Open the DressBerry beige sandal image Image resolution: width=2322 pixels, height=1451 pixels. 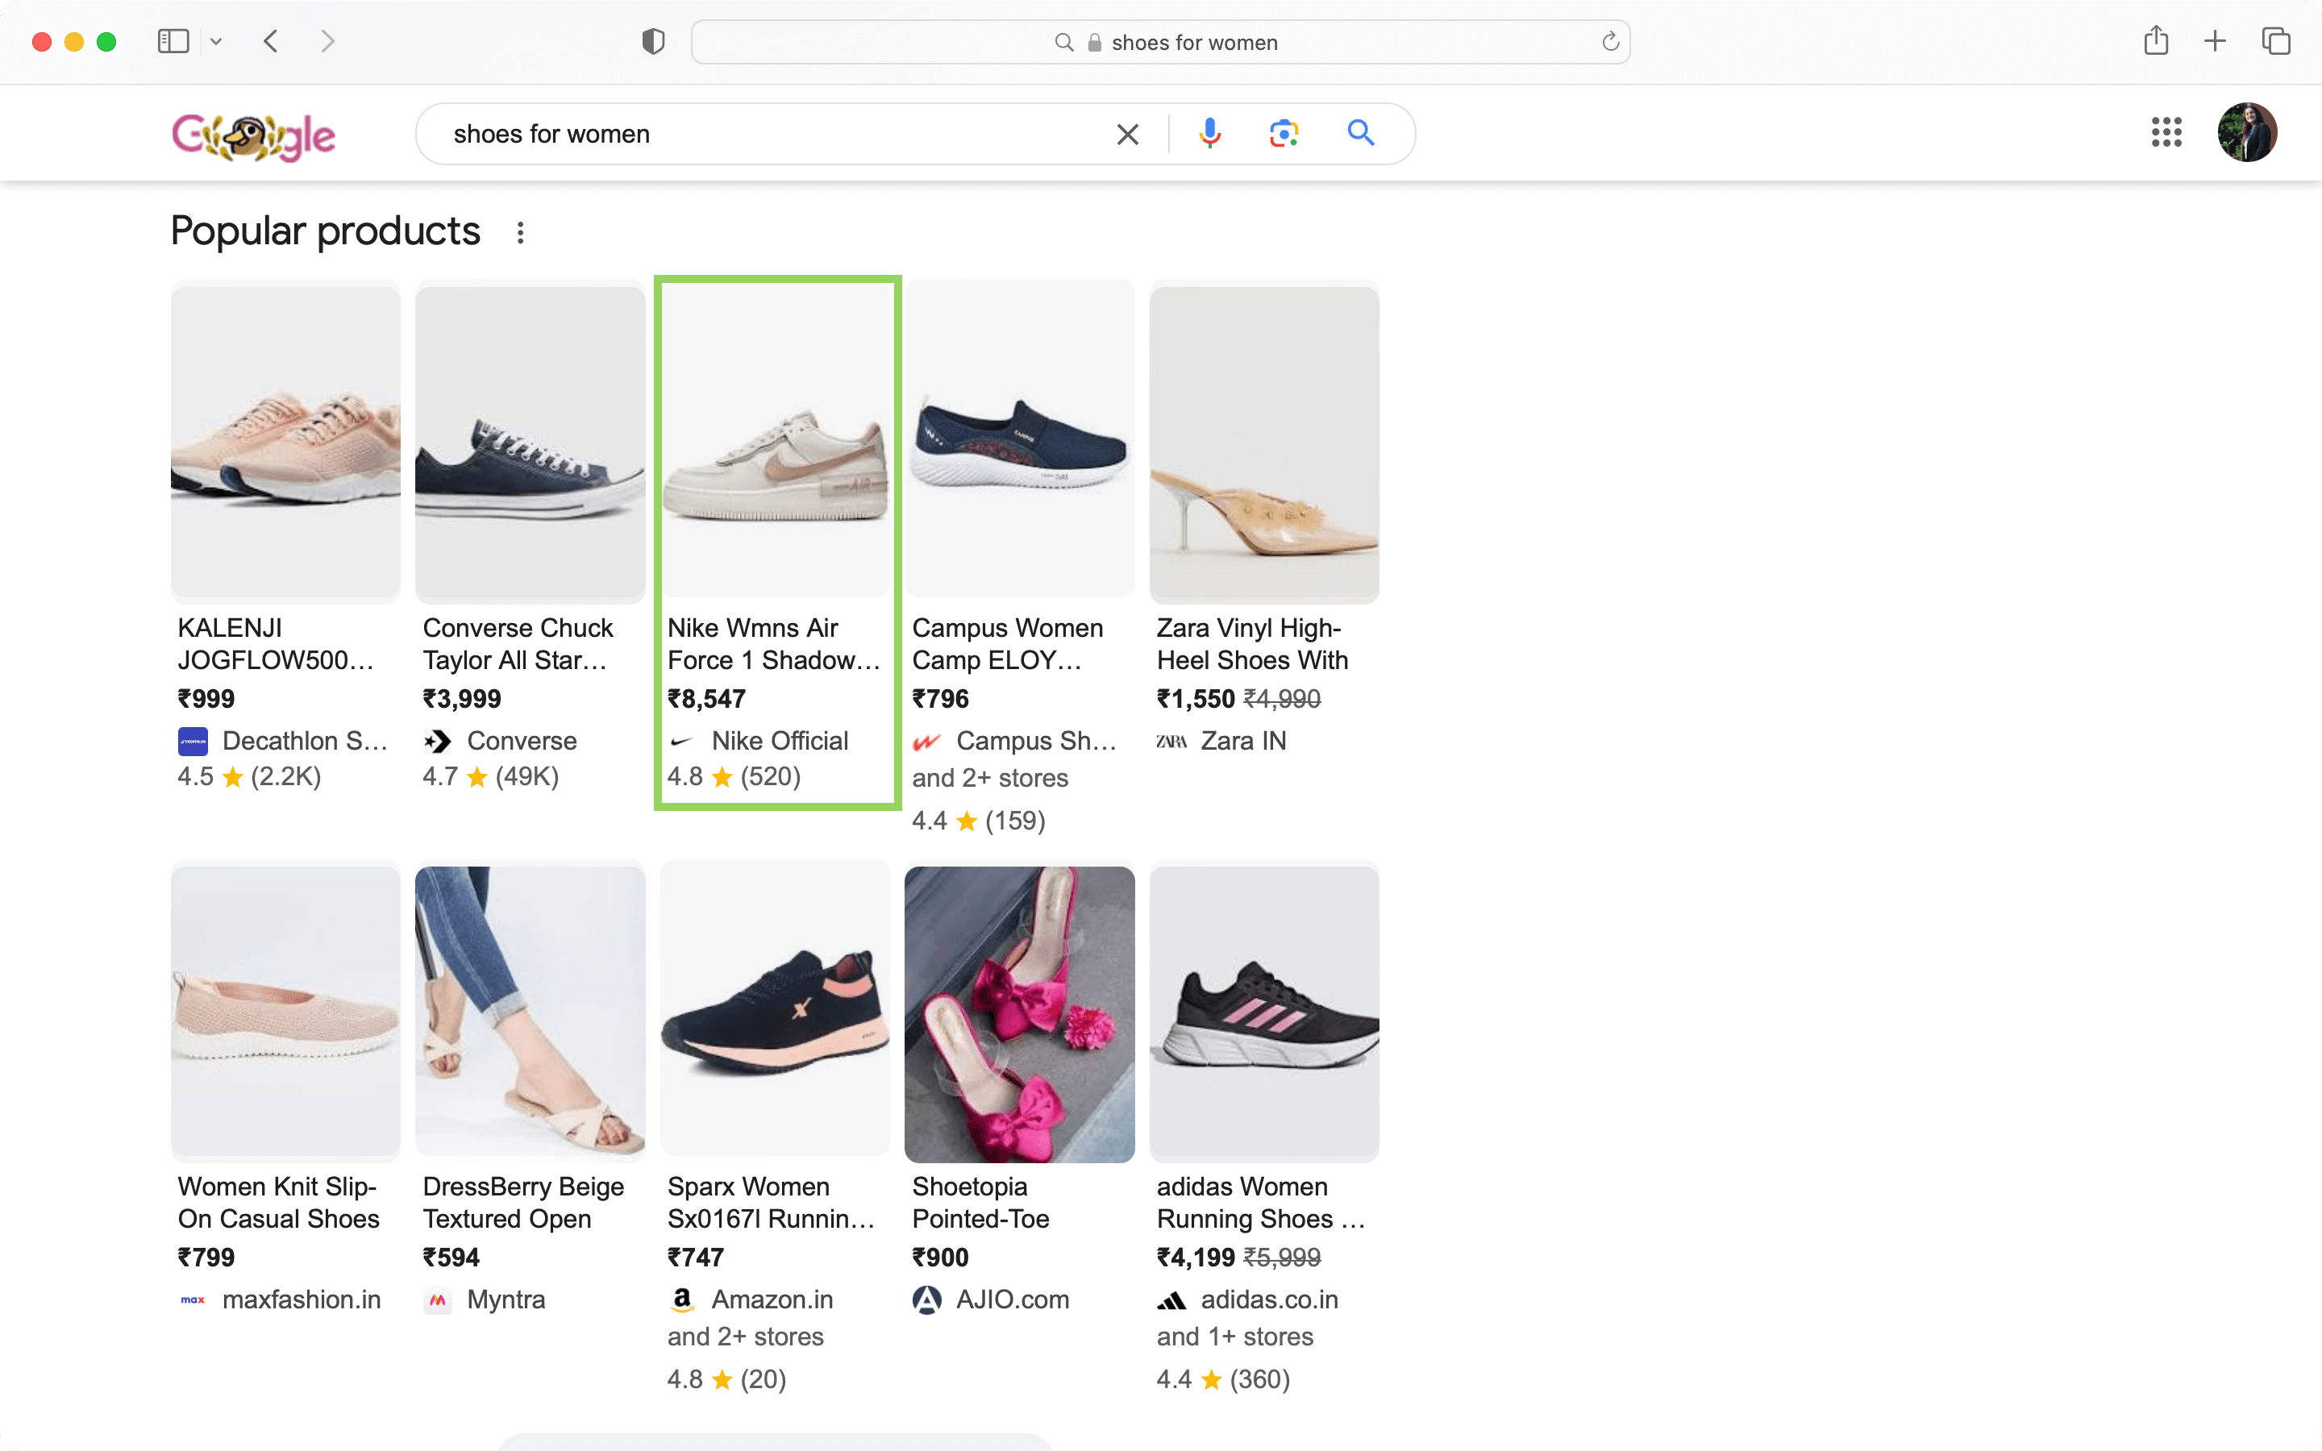coord(531,1013)
